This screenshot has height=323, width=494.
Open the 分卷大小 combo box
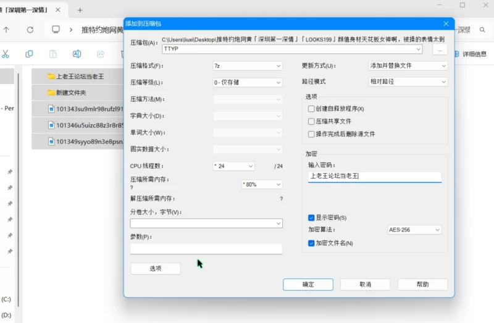pyautogui.click(x=206, y=224)
